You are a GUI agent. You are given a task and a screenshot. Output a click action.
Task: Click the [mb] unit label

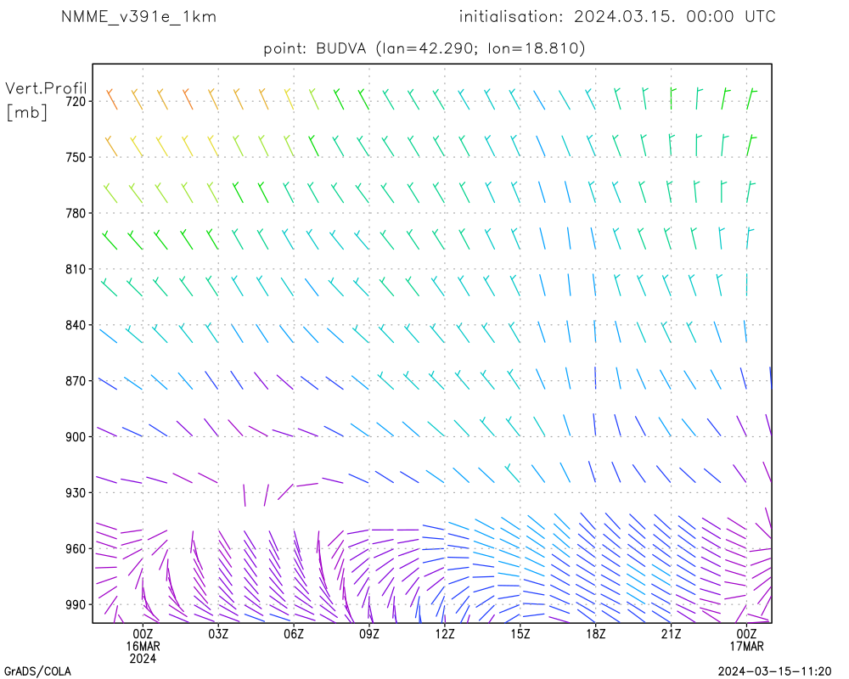coord(26,112)
